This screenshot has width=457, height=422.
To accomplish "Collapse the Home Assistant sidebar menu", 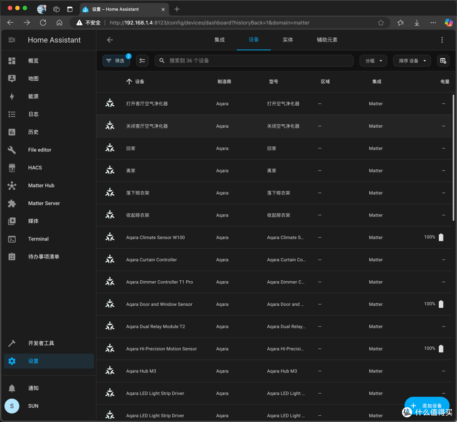I will click(x=12, y=40).
